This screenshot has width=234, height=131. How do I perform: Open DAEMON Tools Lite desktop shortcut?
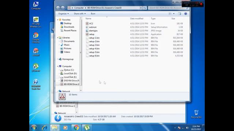point(36,84)
